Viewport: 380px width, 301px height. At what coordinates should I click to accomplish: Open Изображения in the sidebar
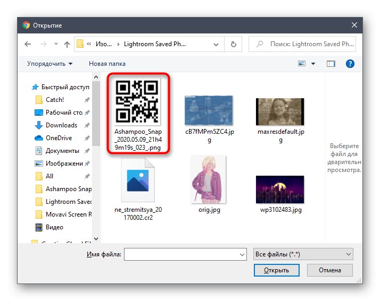[x=64, y=164]
